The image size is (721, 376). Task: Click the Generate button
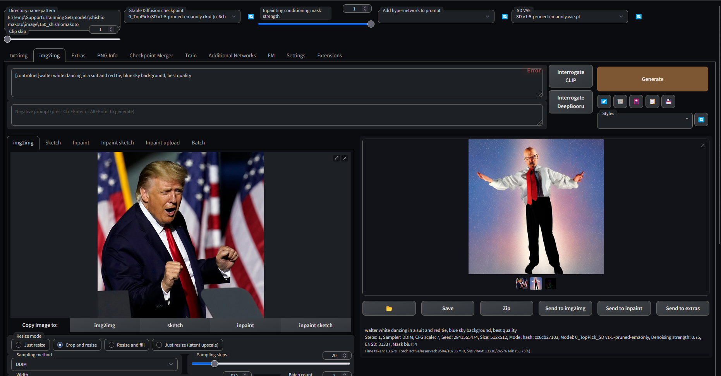pyautogui.click(x=652, y=79)
